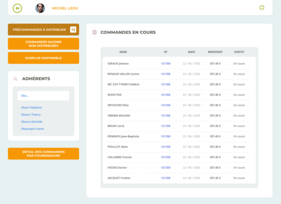Sort by MONTANT column header

pos(215,52)
